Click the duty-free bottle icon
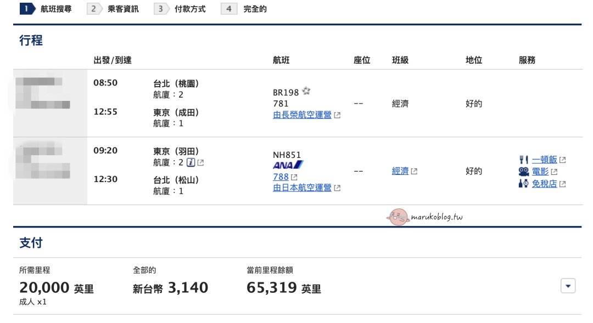This screenshot has height=323, width=593. (523, 184)
